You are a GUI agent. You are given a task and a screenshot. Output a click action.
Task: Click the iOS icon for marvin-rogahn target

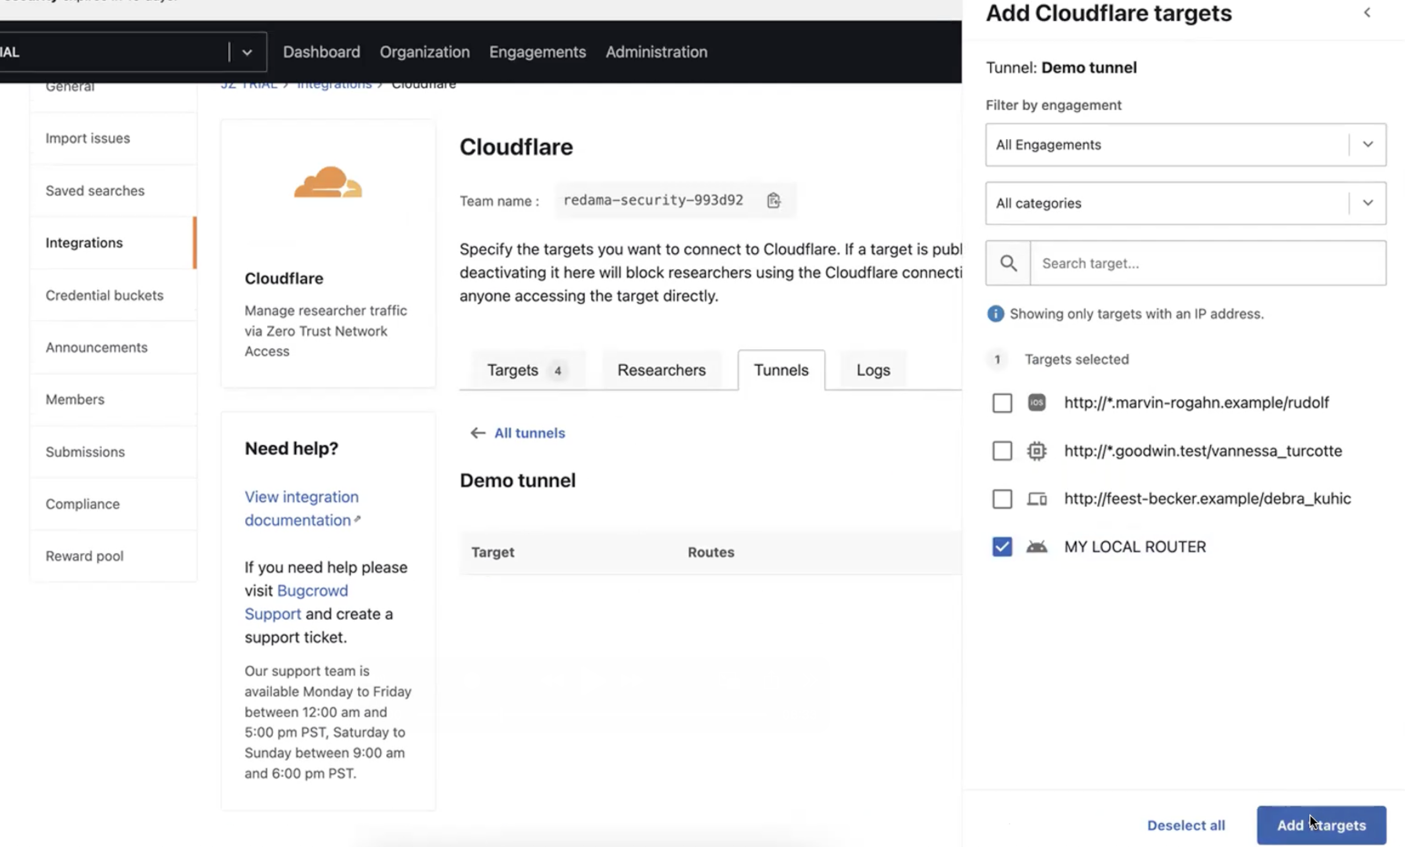(1037, 402)
